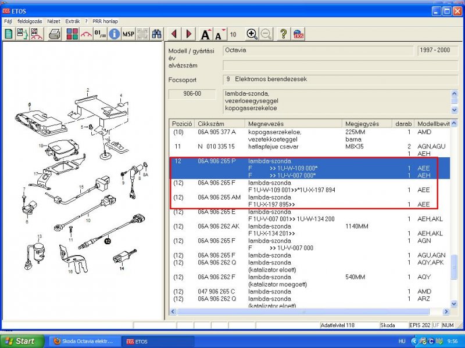Select part 047 906 265 C

(216, 292)
